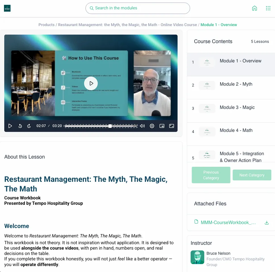Download the MMM-CourseWorkbook file icon

click(x=266, y=223)
